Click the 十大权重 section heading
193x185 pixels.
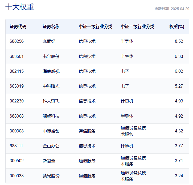pos(20,7)
